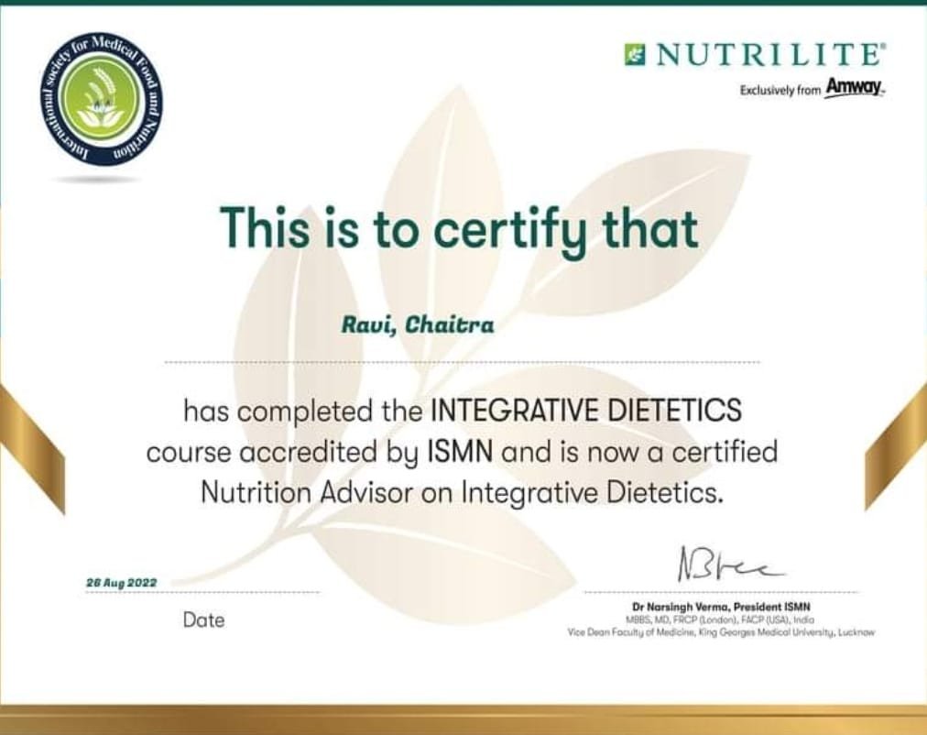Viewport: 927px width, 735px height.
Task: Click the handwritten signature
Action: point(731,564)
